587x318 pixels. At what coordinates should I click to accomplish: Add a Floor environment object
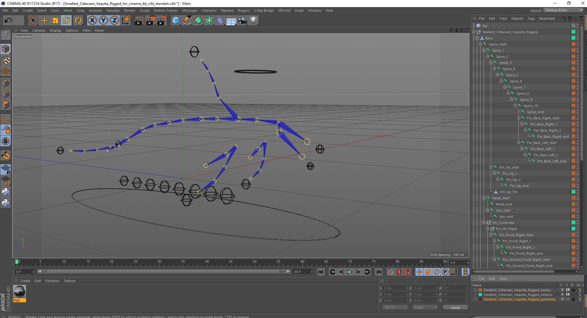[231, 20]
